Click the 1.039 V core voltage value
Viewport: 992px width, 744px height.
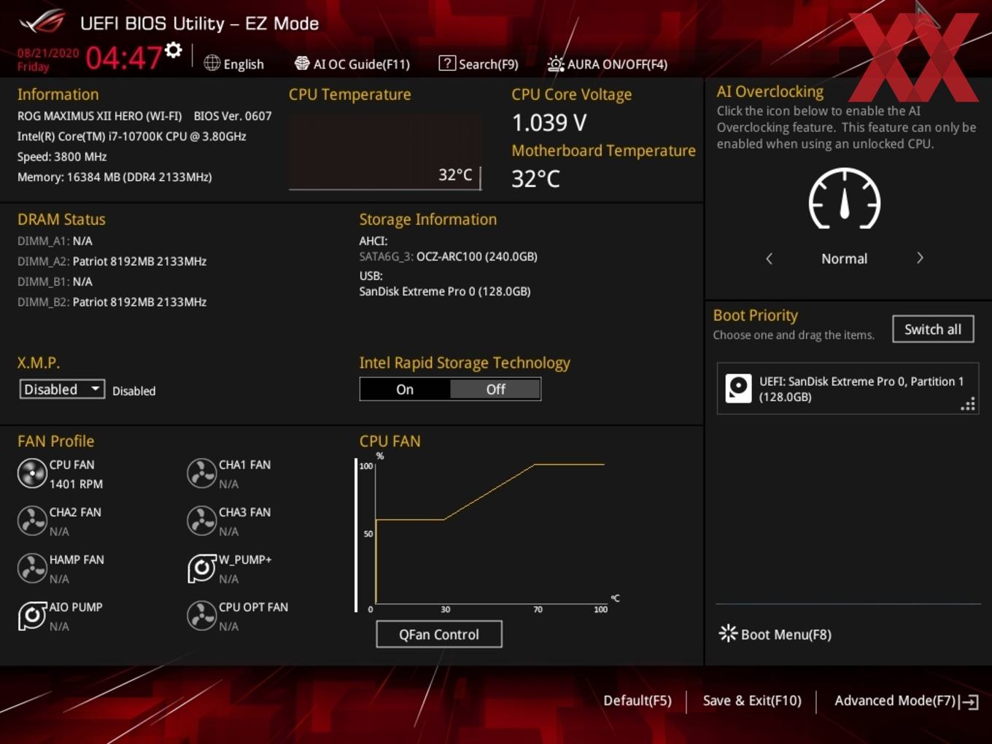pos(549,123)
